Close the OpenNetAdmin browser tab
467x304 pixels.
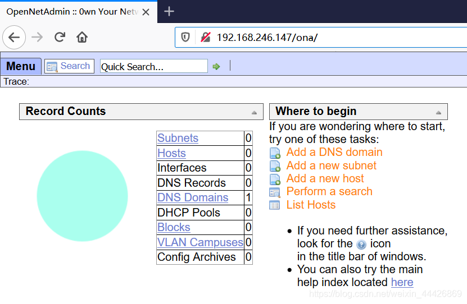tap(146, 12)
